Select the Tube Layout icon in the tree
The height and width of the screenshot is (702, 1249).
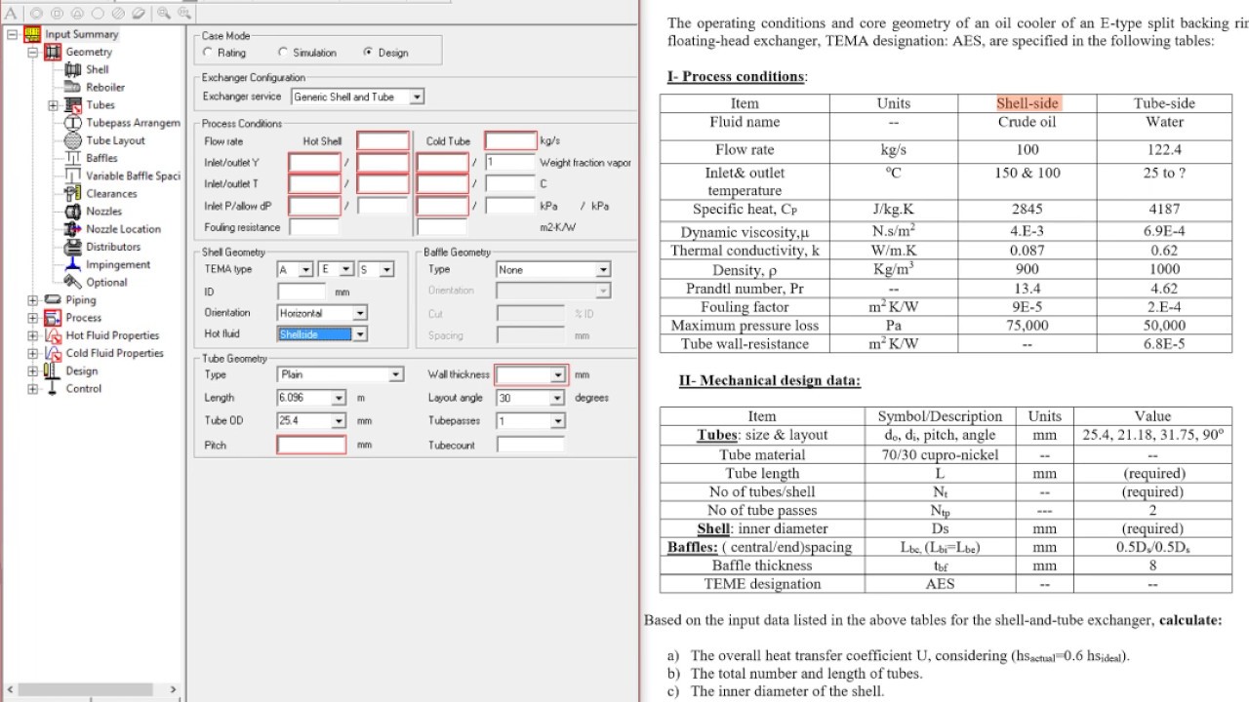click(x=72, y=140)
